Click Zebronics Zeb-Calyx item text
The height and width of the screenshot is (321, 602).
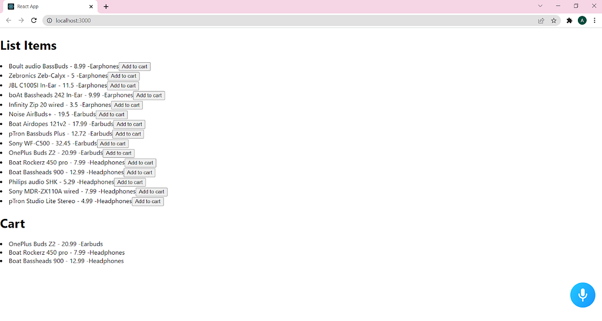(58, 76)
